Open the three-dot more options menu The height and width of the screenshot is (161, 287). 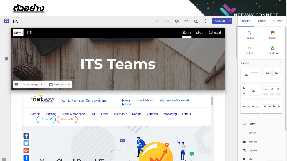click(x=206, y=21)
